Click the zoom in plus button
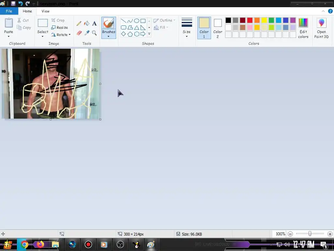Screen dimensions: 334x251 click(330, 234)
